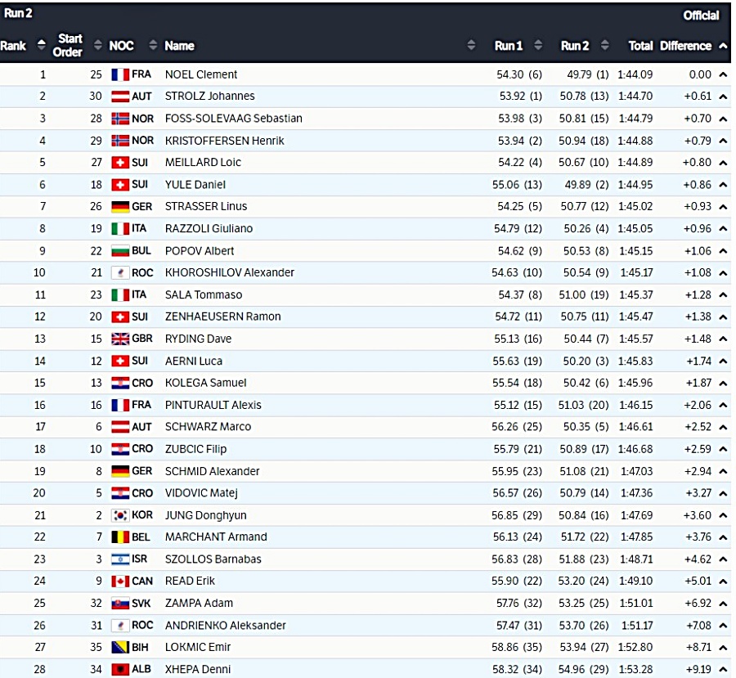
Task: Expand details for NOEL Clement row
Action: tap(724, 74)
